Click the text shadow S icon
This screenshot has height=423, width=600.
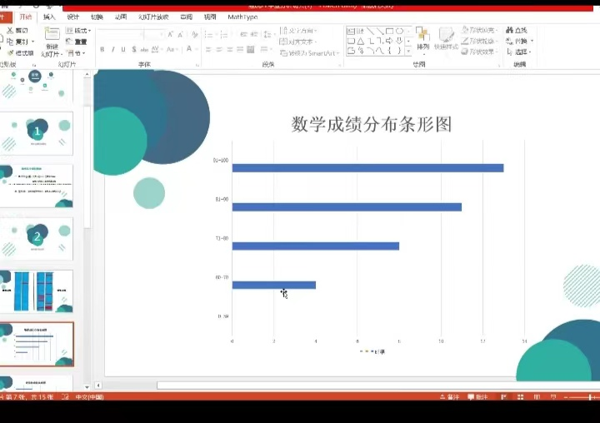(135, 49)
